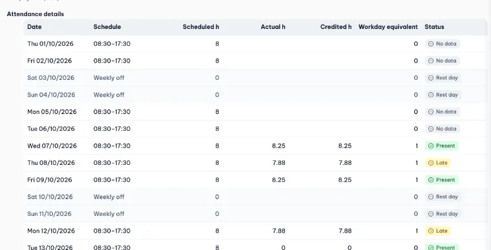Click the Schedule column header
Viewport: 491px width, 250px height.
pos(107,27)
